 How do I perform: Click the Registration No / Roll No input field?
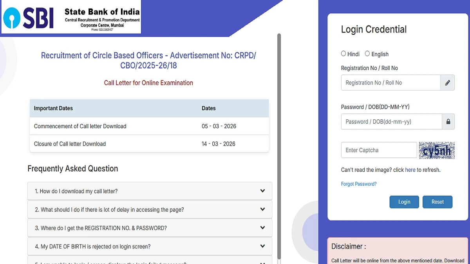391,83
